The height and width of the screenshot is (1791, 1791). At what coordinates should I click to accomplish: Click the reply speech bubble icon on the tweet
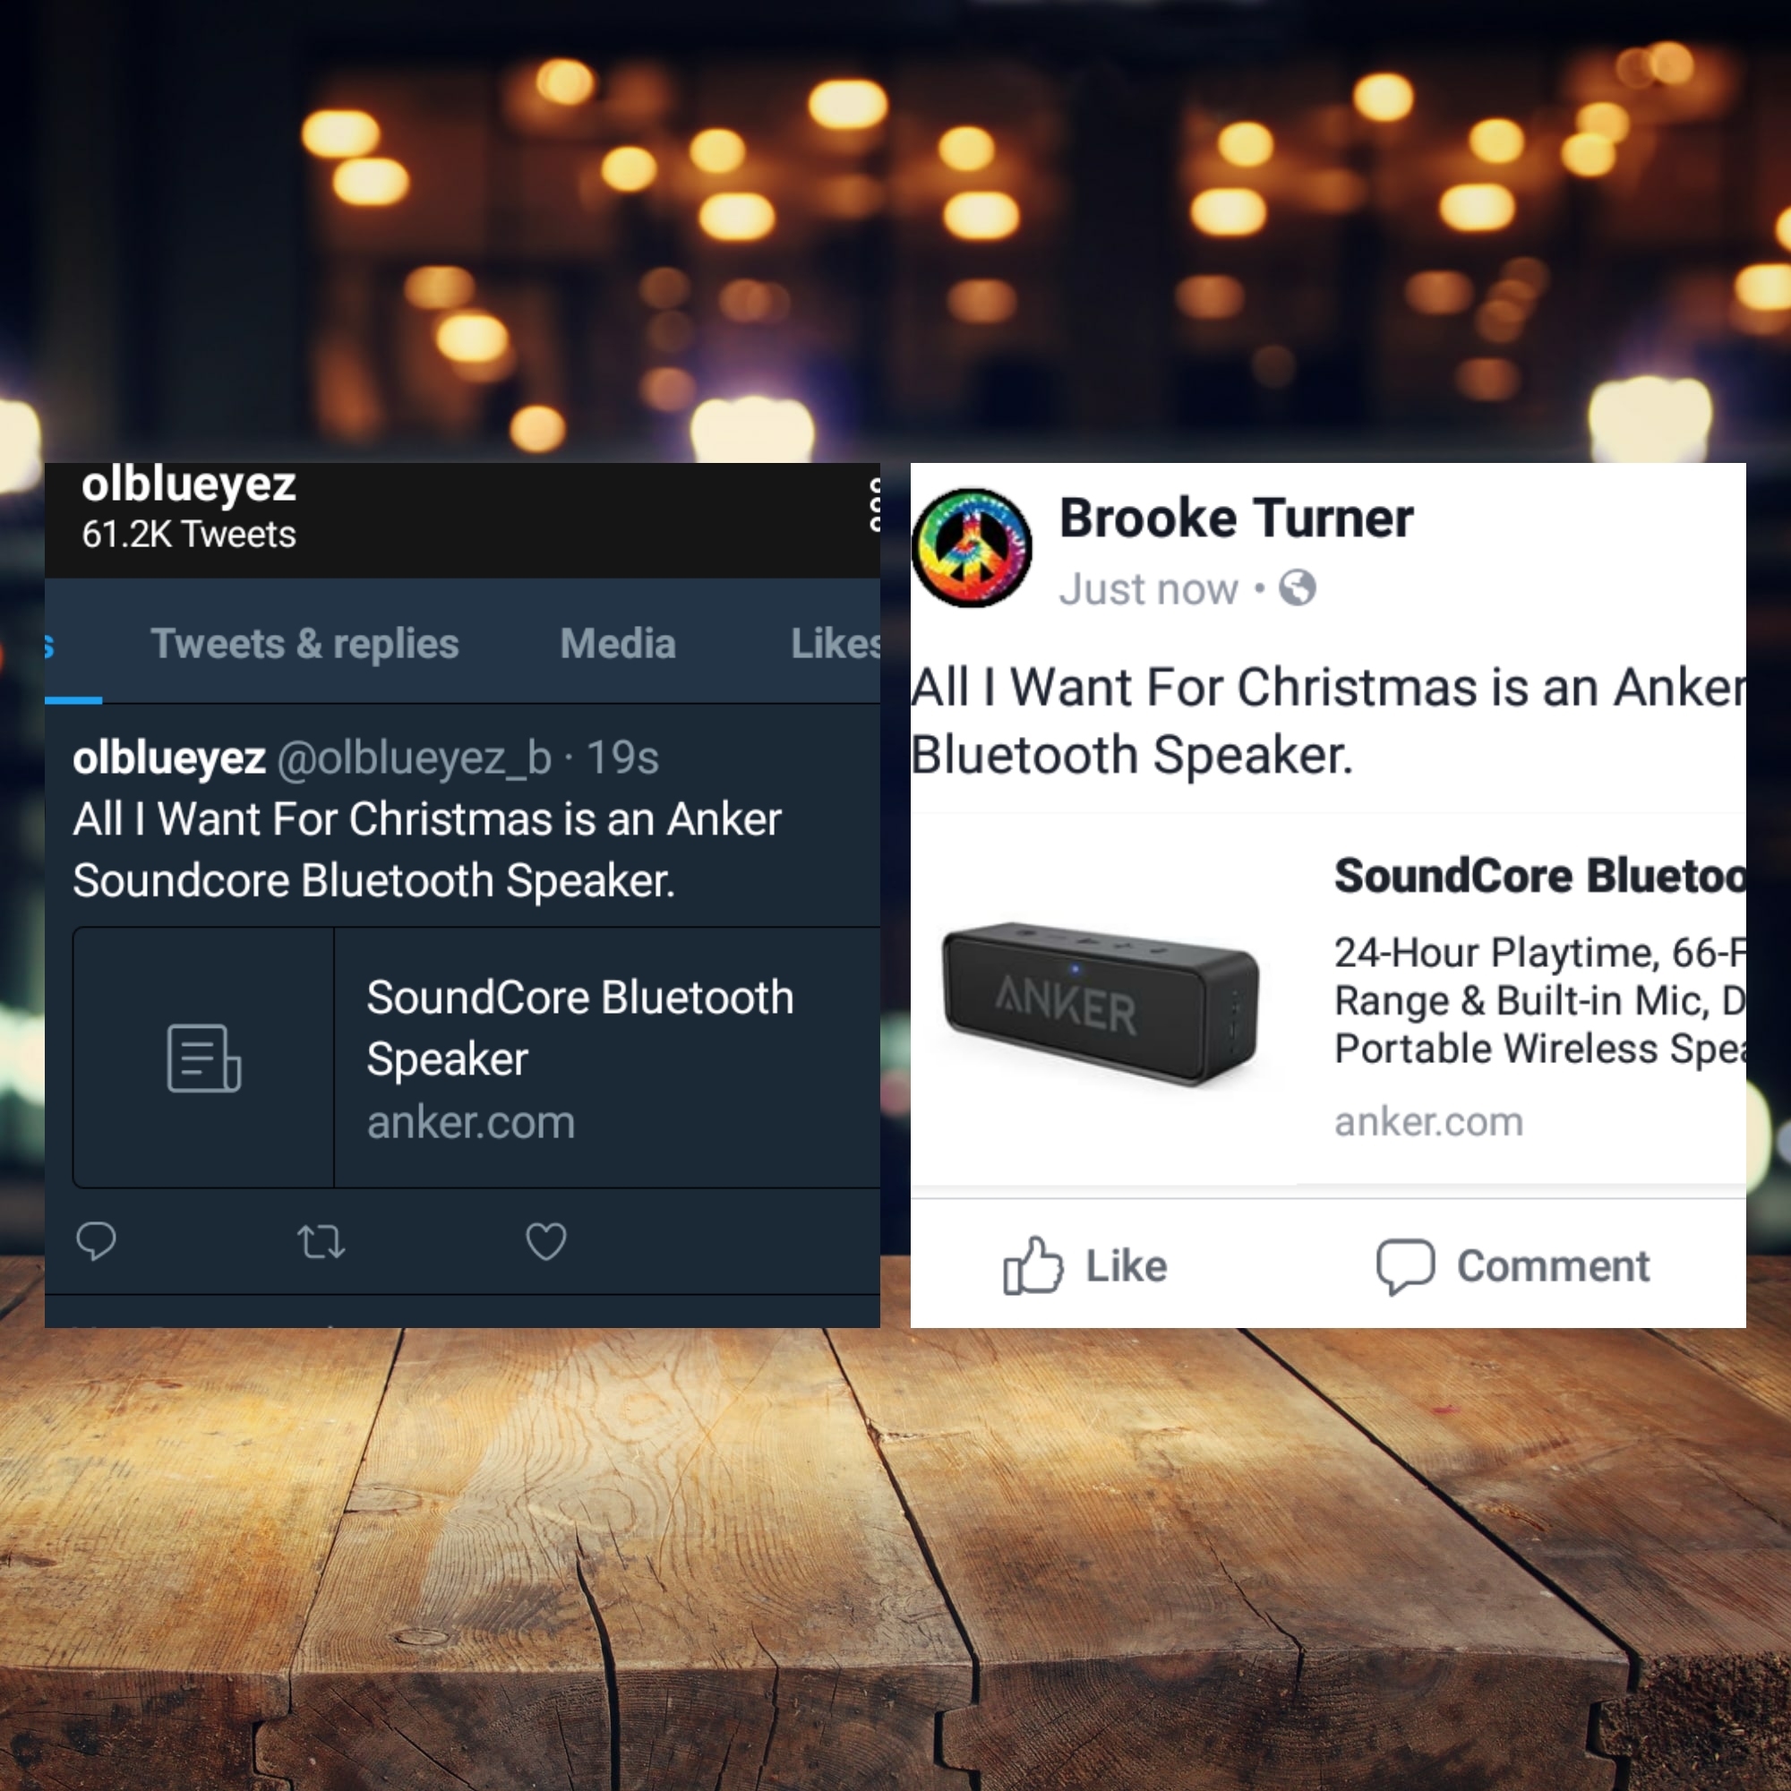click(x=96, y=1241)
